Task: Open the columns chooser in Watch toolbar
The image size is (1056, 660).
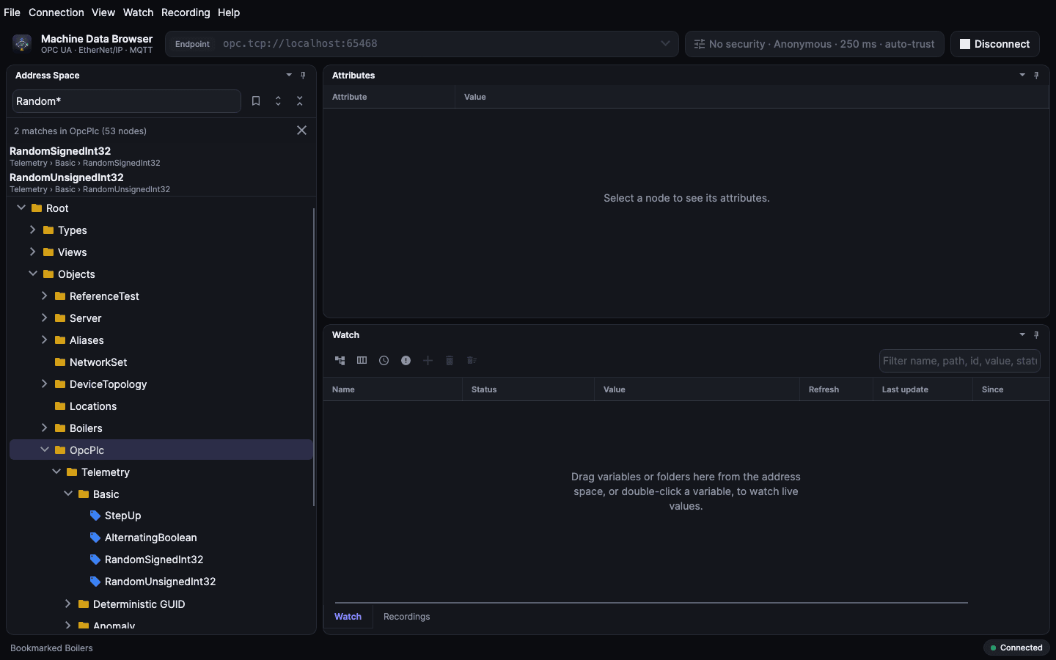Action: click(x=362, y=361)
